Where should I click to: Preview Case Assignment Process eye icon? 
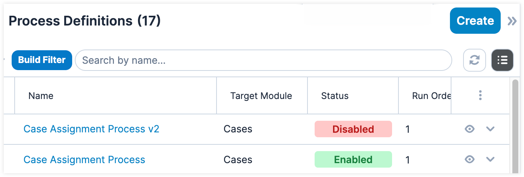coord(469,159)
